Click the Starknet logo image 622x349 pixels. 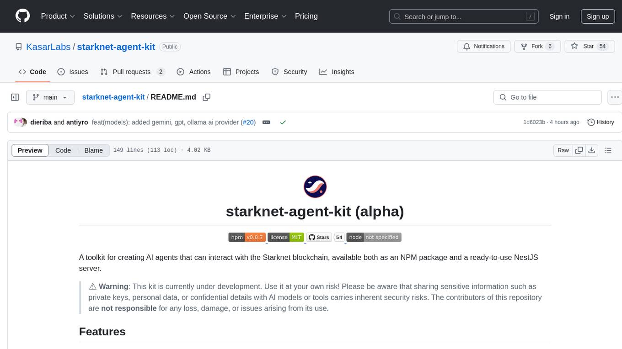(315, 187)
